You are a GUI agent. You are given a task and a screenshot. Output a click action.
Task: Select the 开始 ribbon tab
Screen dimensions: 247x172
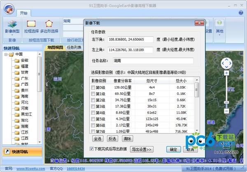(x=23, y=13)
